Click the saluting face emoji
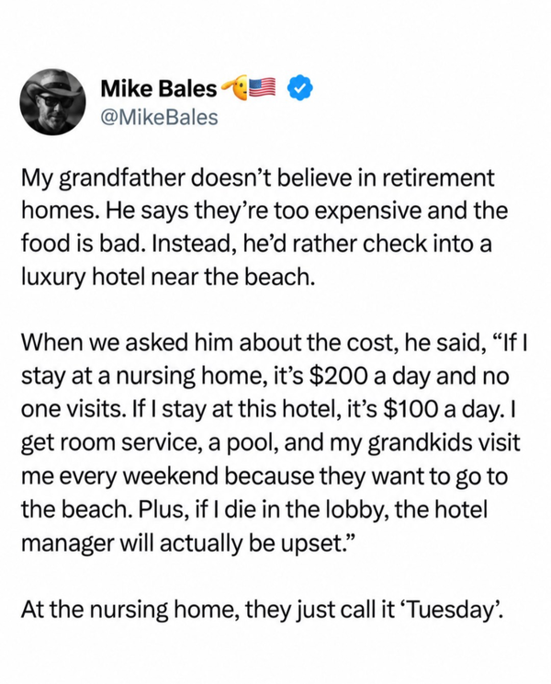Viewport: 551px width, 684px height. (234, 88)
